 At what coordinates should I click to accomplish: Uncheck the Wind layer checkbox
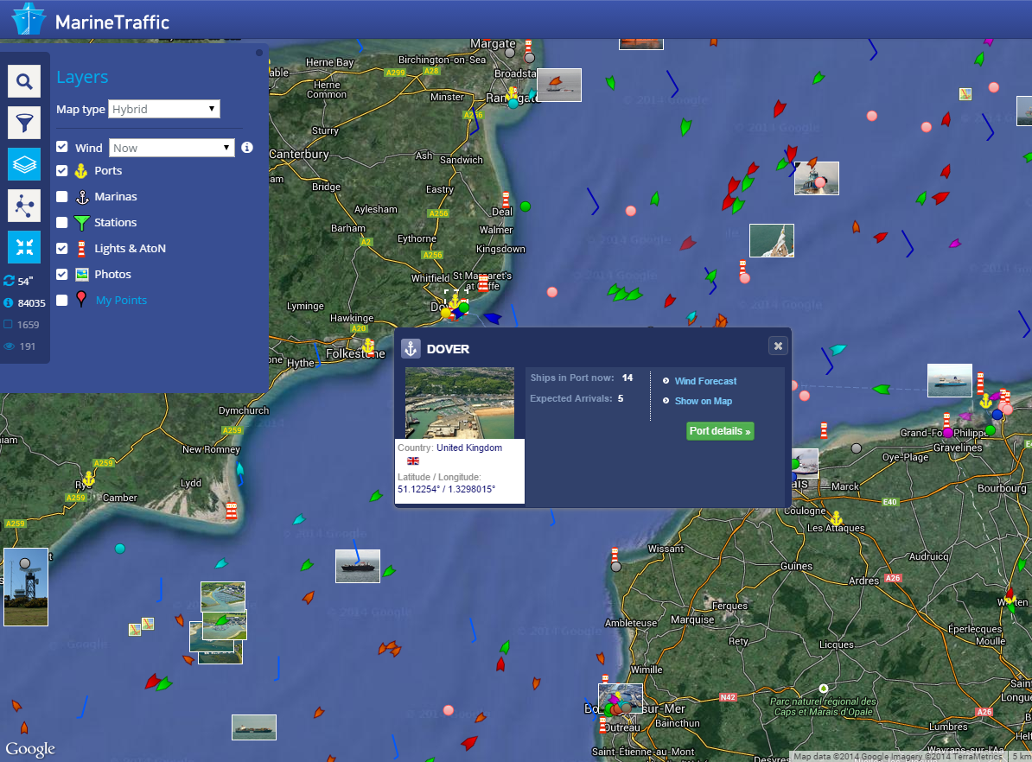tap(62, 147)
